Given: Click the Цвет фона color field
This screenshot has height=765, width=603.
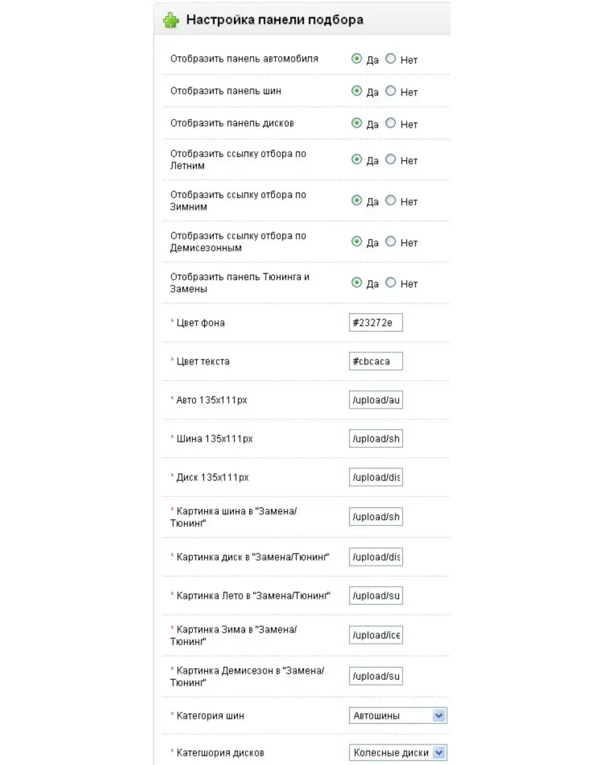Looking at the screenshot, I should 376,323.
